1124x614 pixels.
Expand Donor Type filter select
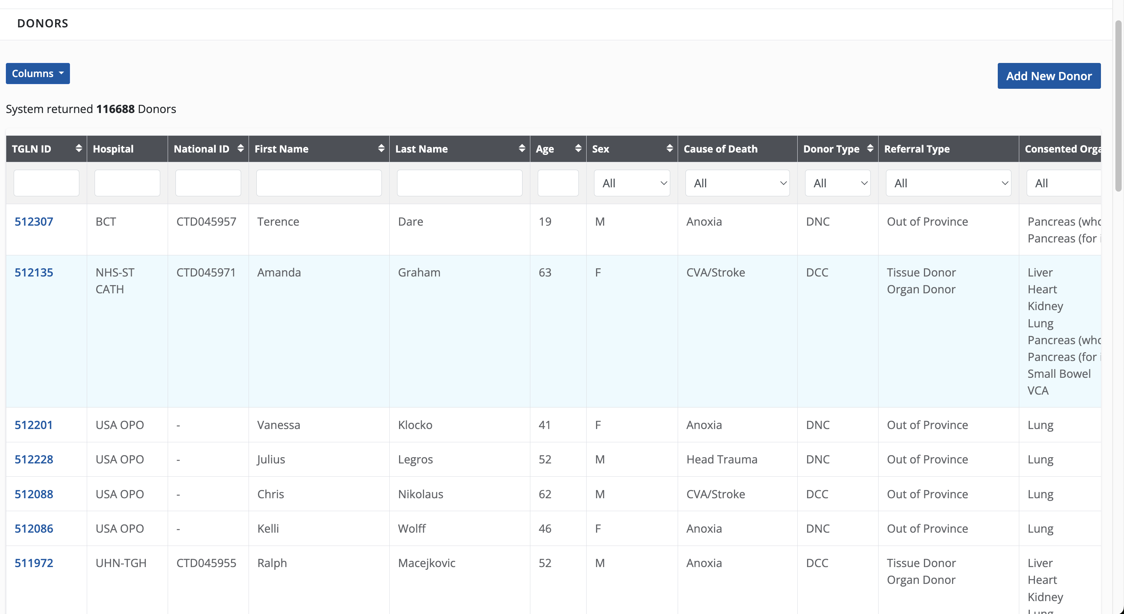point(837,183)
